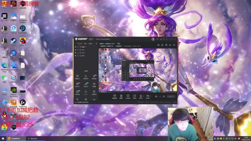The width and height of the screenshot is (251, 141).
Task: Click the live preview canvas
Action: coord(138,70)
